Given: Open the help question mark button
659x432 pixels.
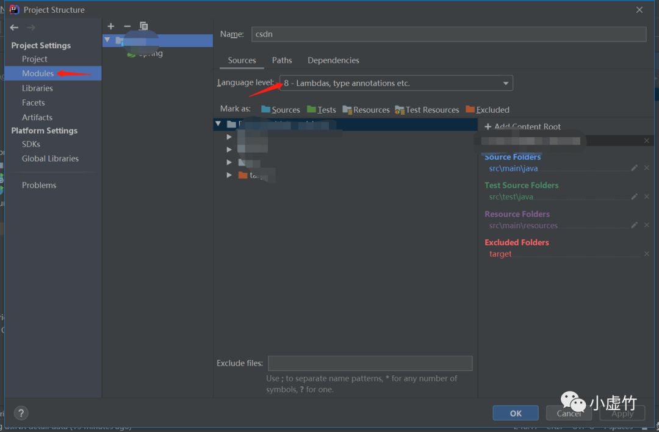Looking at the screenshot, I should pos(21,413).
